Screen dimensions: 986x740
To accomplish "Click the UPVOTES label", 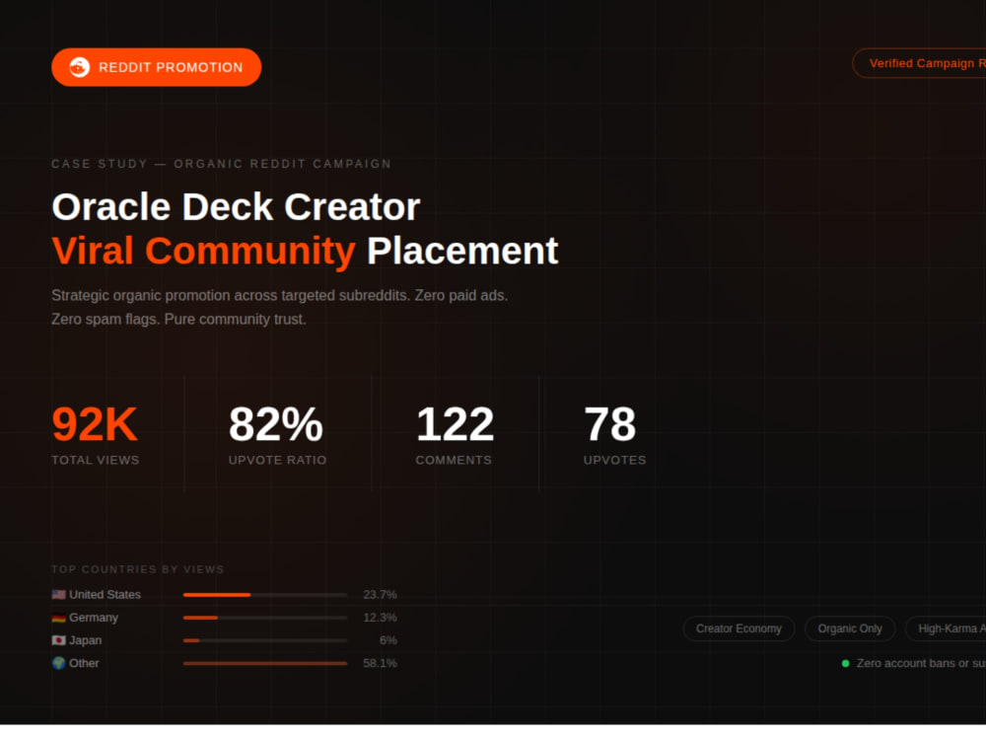I will (614, 460).
